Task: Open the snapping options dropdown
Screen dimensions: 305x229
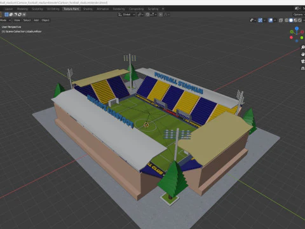Action: click(x=153, y=15)
